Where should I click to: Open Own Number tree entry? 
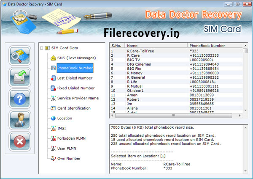69,158
